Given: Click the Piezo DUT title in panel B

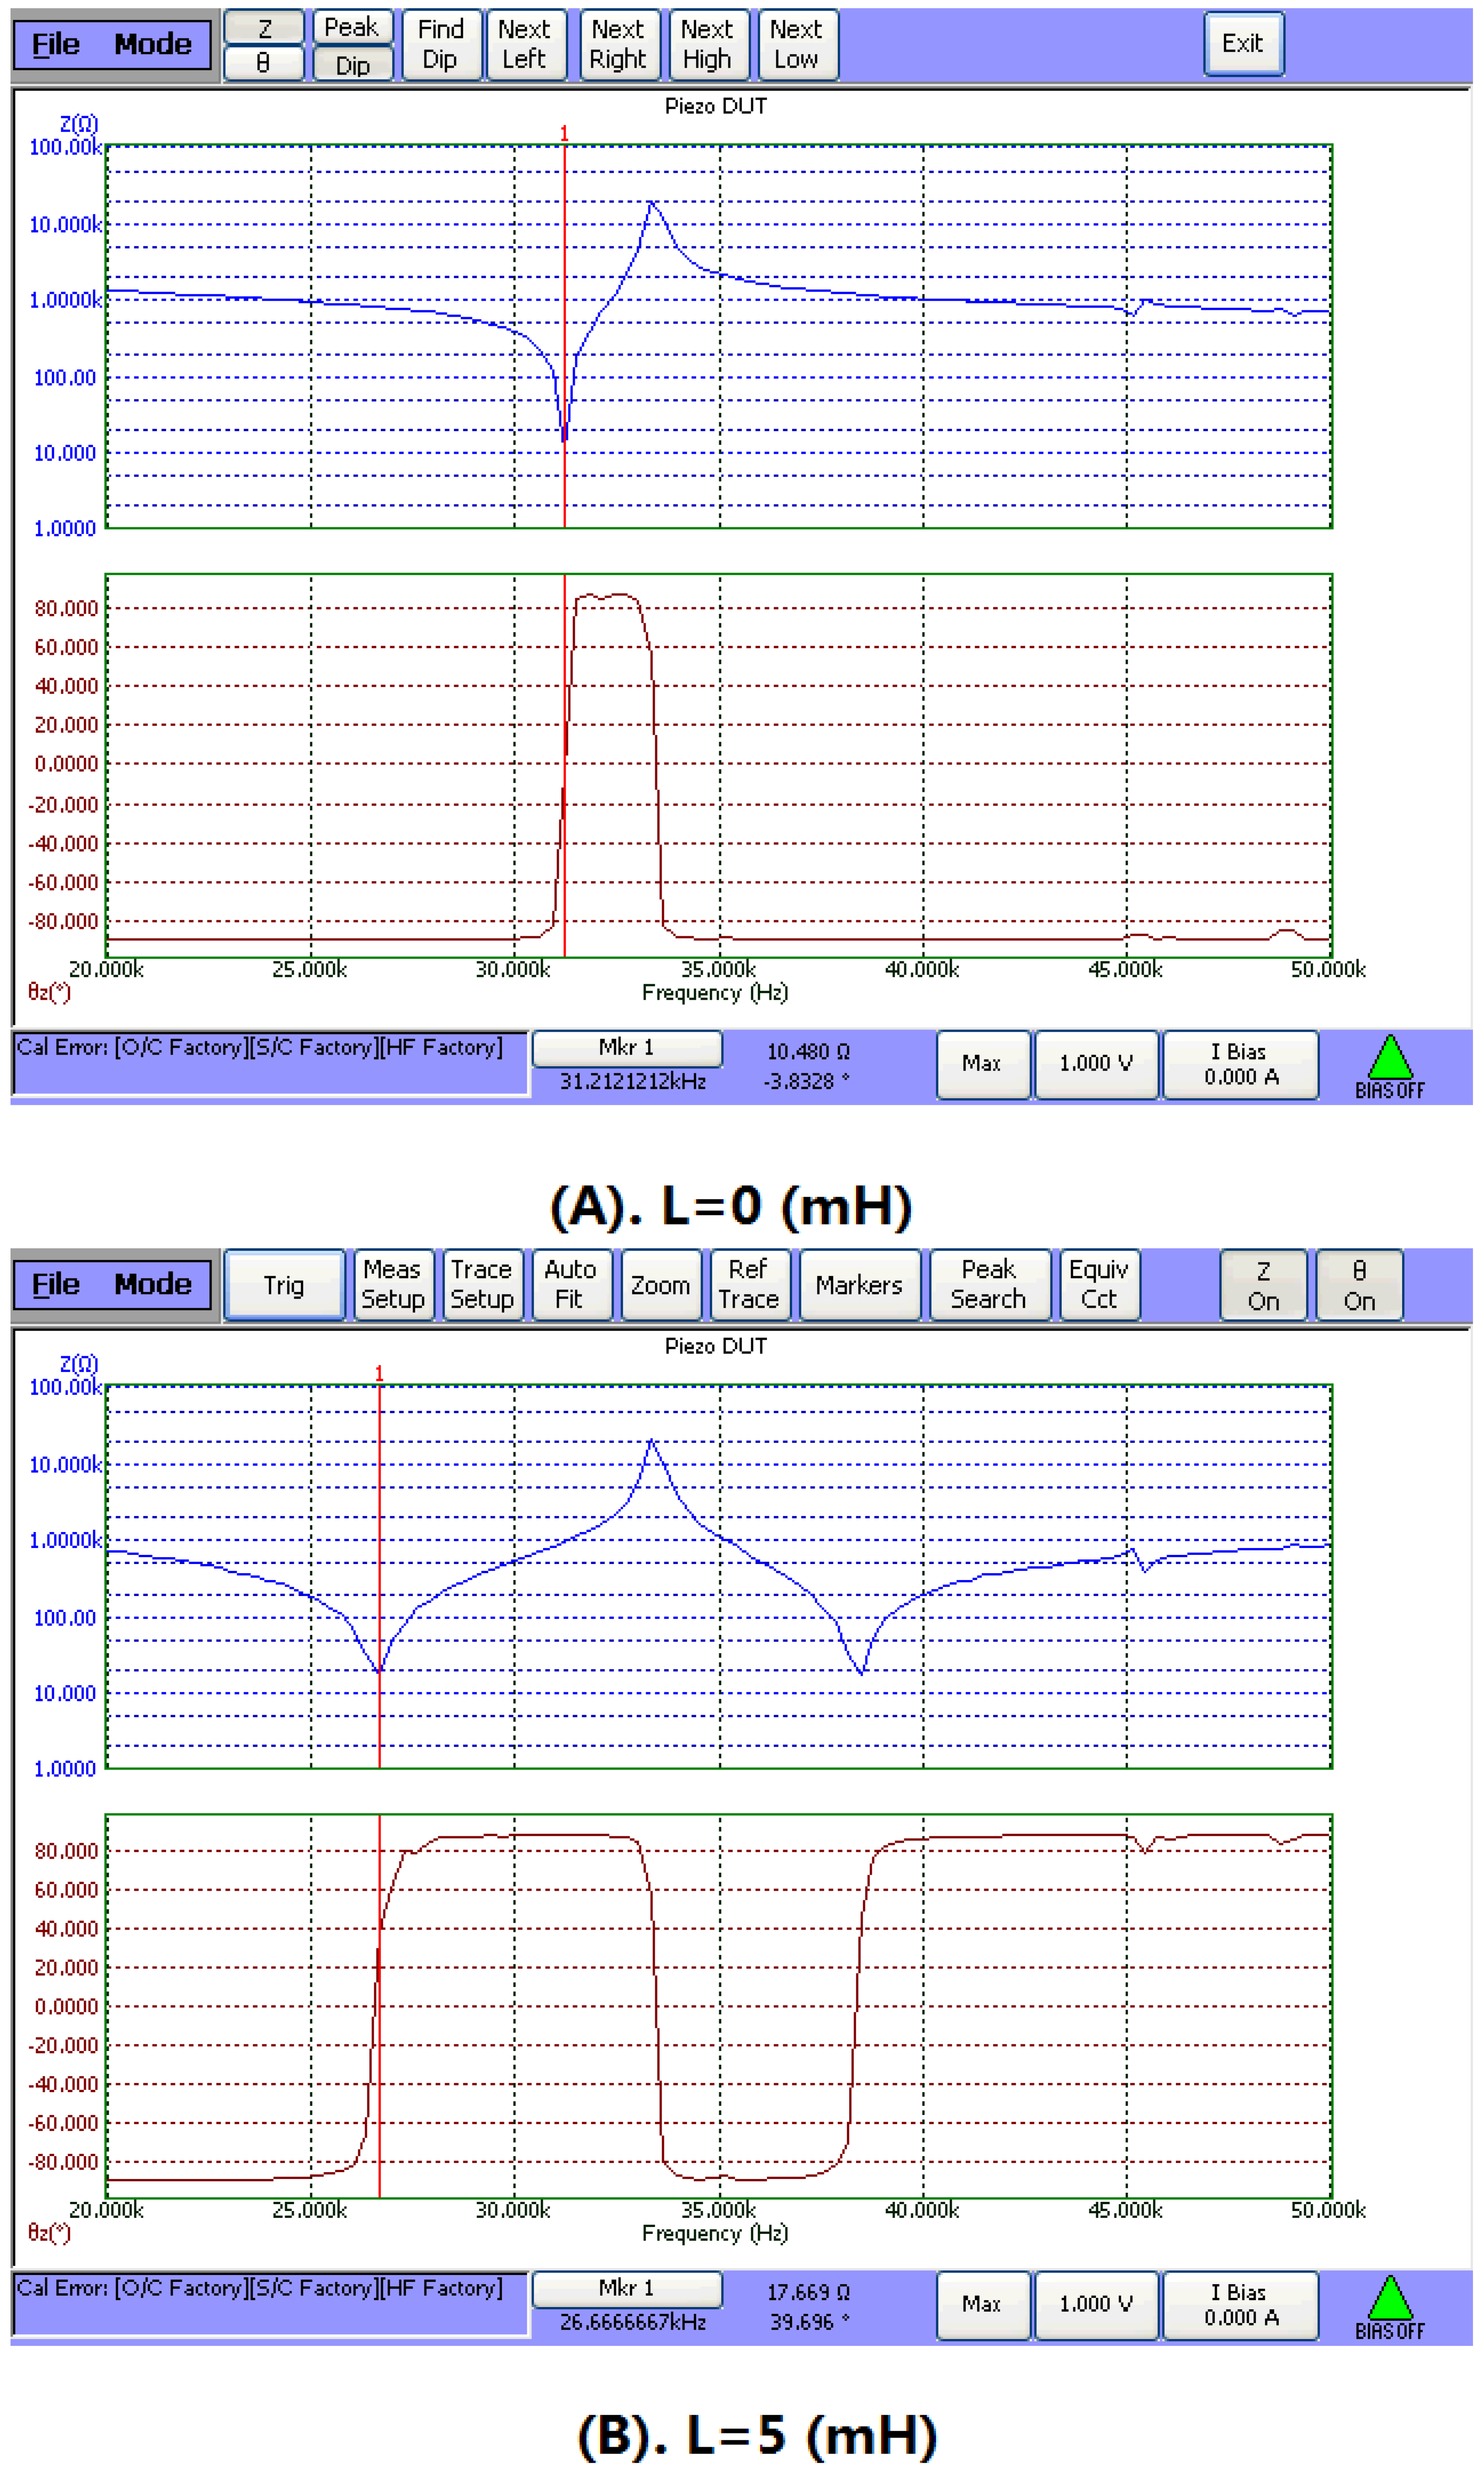Looking at the screenshot, I should pos(716,1347).
